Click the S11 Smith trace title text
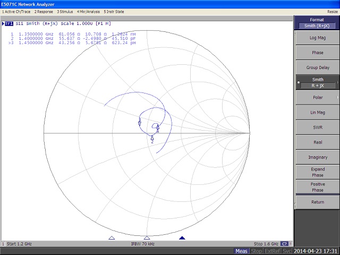The height and width of the screenshot is (255, 340). 63,23
